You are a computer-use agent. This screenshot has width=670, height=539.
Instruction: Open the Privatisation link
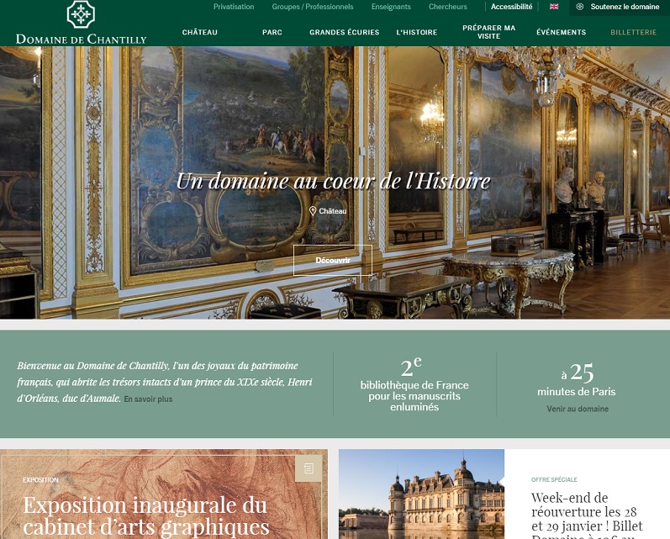tap(234, 7)
